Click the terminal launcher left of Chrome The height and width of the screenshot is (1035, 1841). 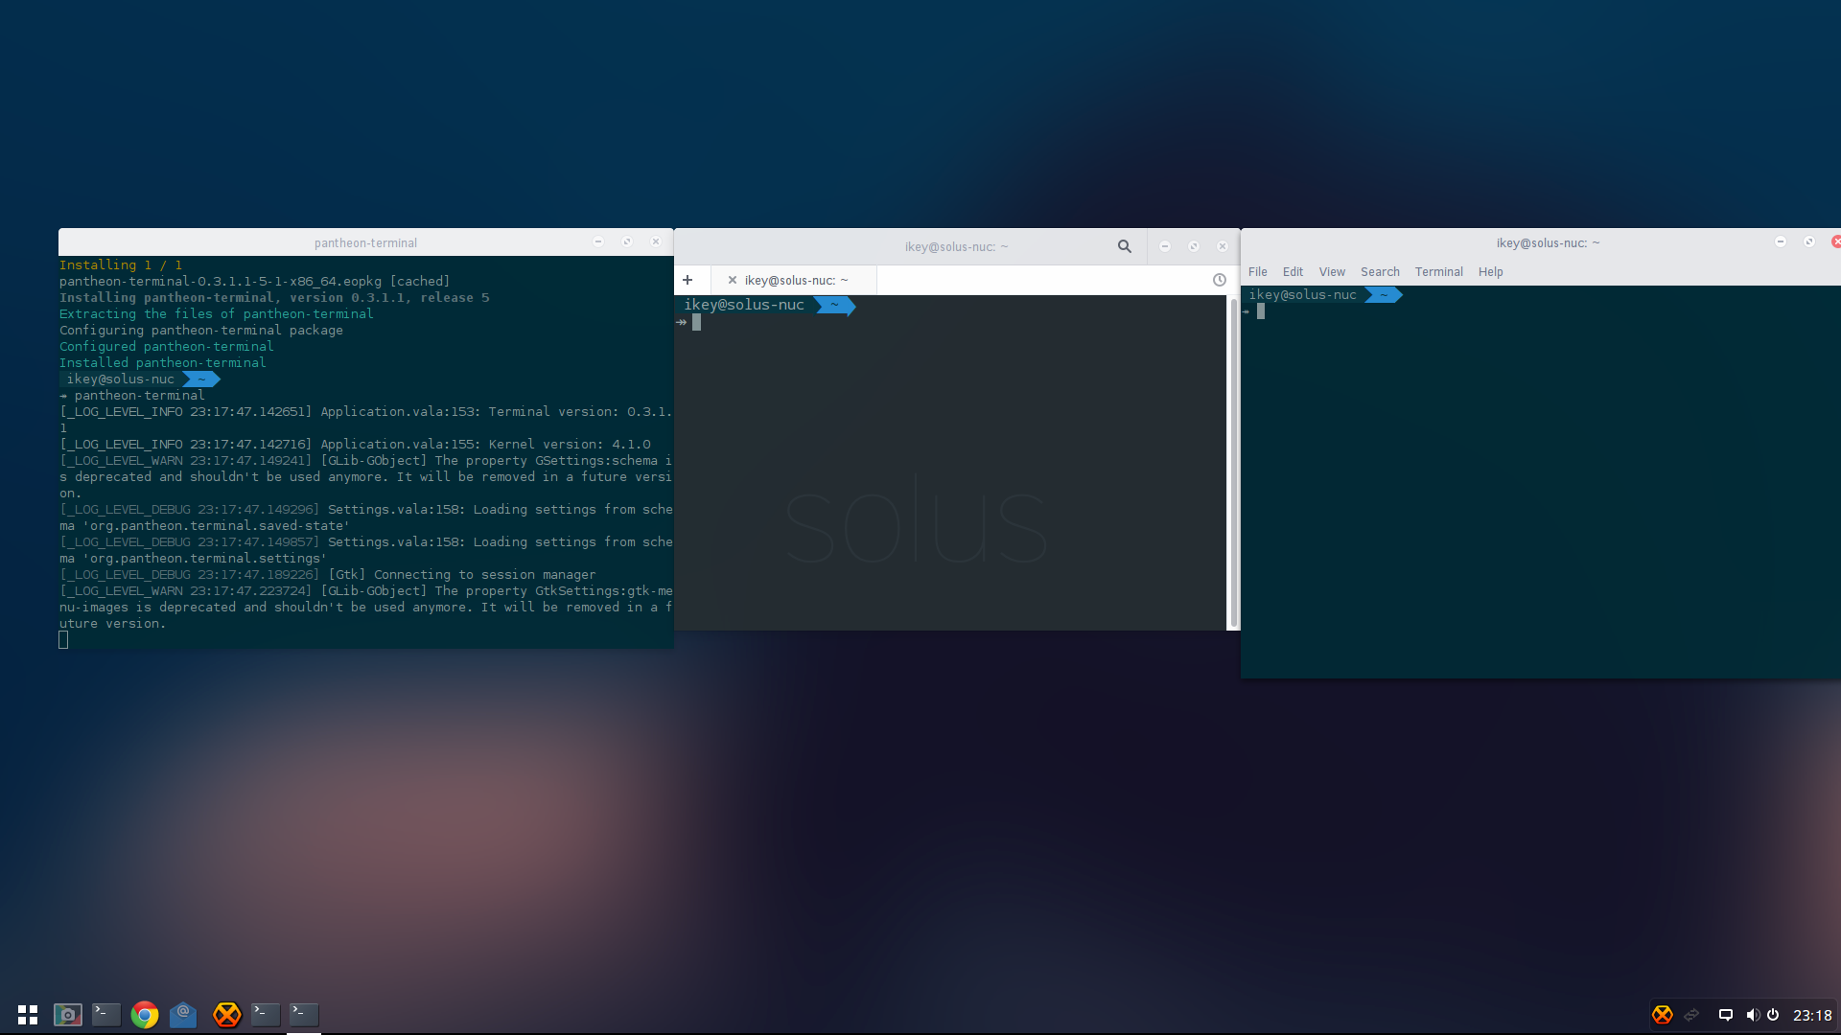coord(105,1015)
